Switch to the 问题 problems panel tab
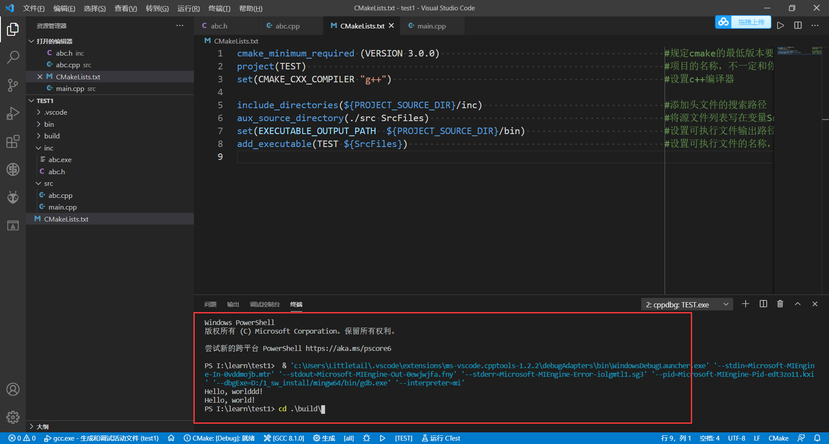Image resolution: width=829 pixels, height=444 pixels. click(210, 304)
